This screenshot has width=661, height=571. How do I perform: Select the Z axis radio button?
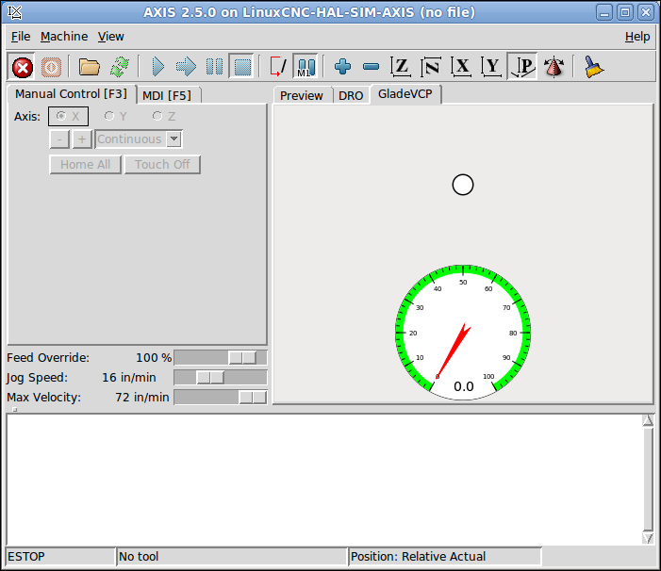click(163, 116)
